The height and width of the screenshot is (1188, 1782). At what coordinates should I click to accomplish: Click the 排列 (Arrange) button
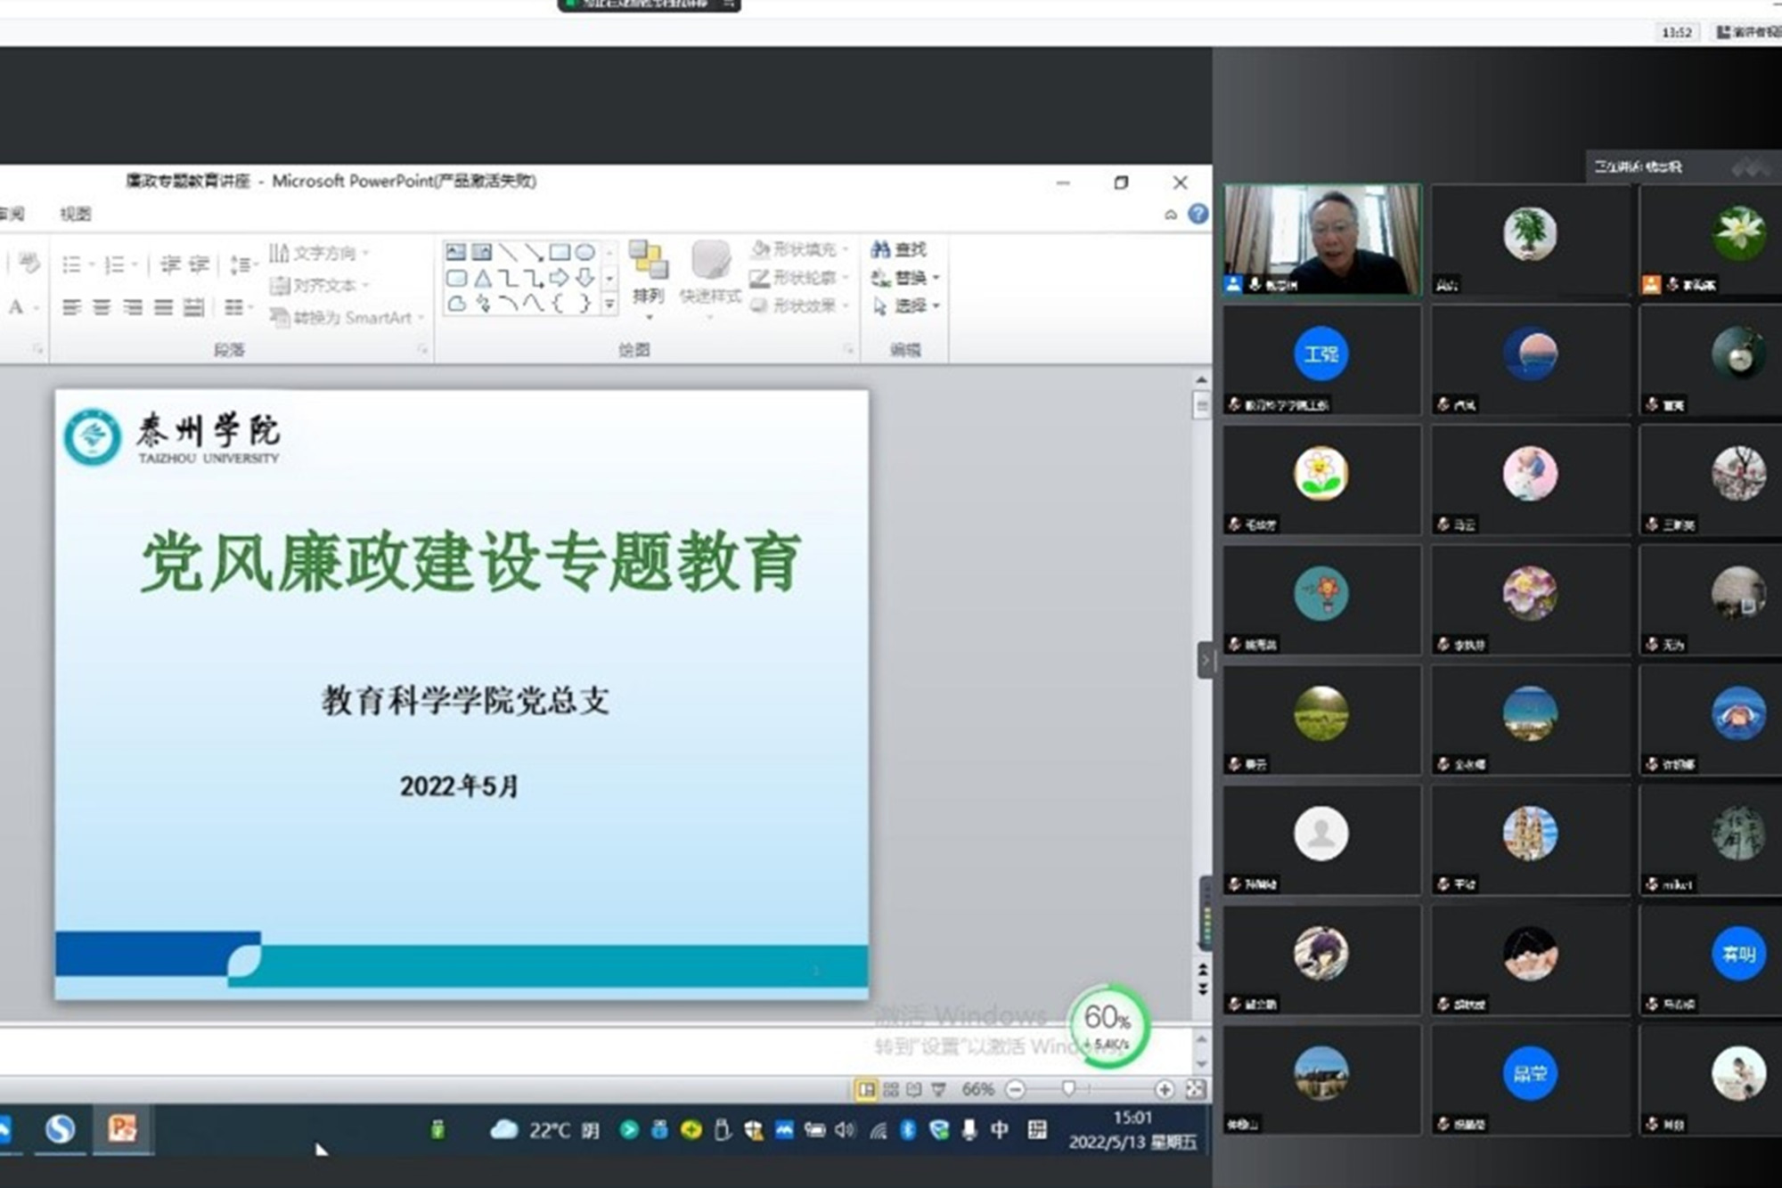pos(649,276)
